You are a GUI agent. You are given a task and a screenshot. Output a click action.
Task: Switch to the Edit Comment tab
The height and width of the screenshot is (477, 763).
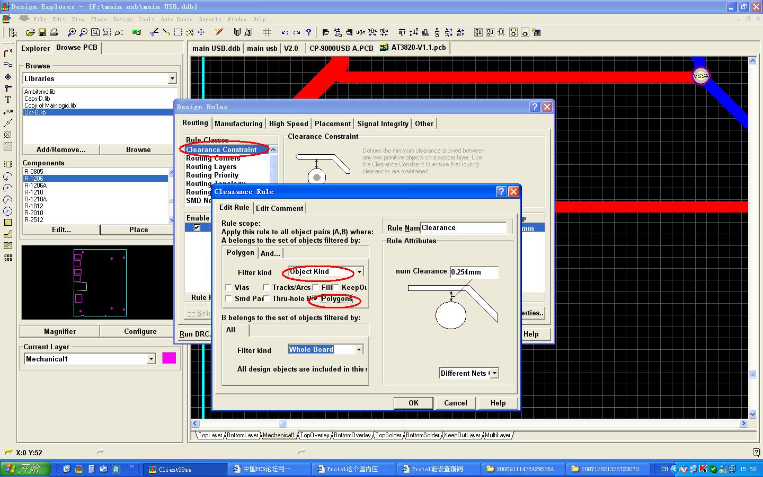tap(279, 208)
